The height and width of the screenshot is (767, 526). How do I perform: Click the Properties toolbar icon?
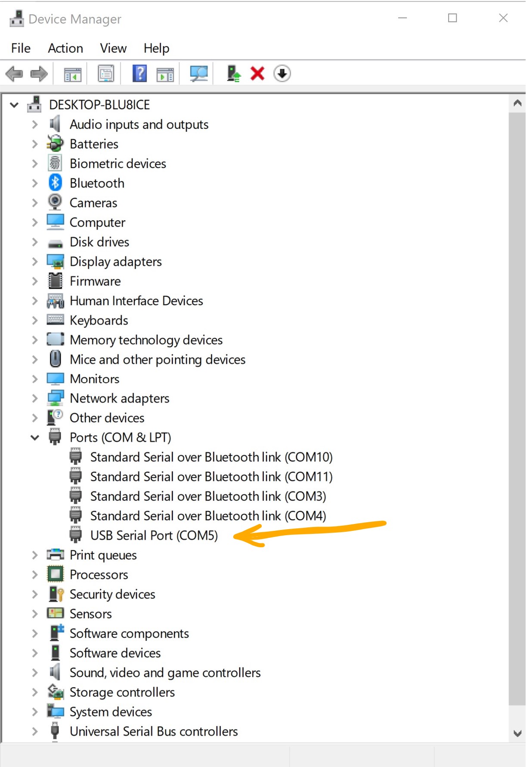click(106, 74)
